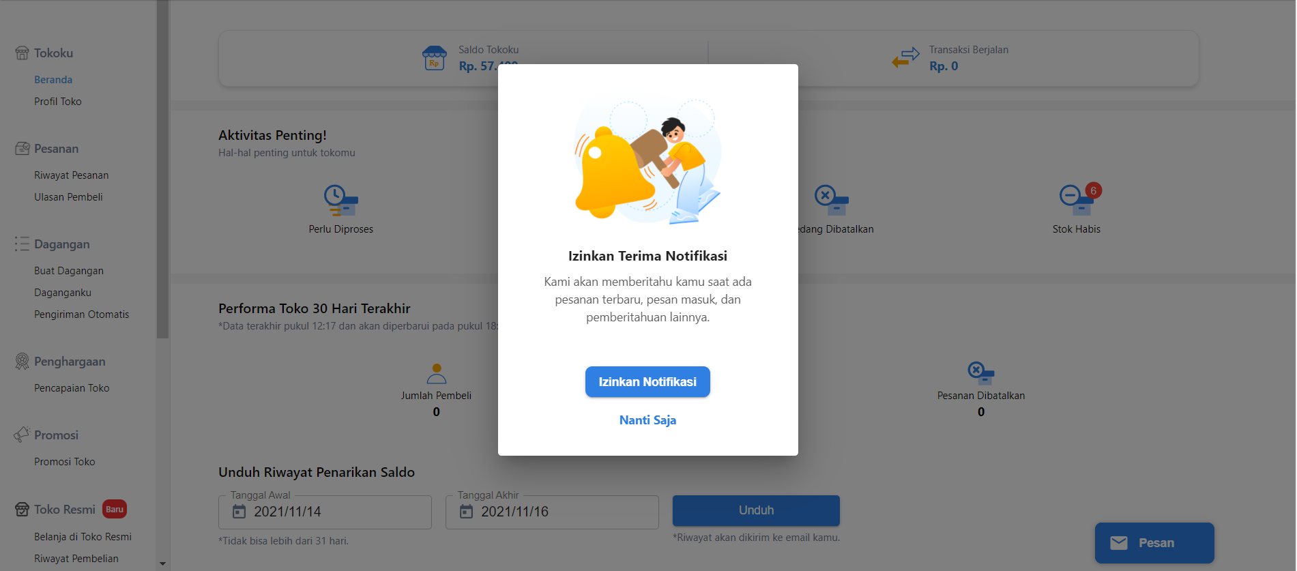Open Riwayat Pesanan in sidebar
This screenshot has height=571, width=1297.
point(72,175)
